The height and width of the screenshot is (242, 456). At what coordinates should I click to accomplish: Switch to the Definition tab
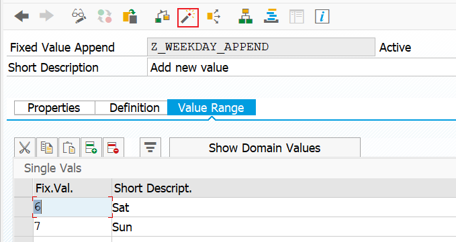point(131,108)
